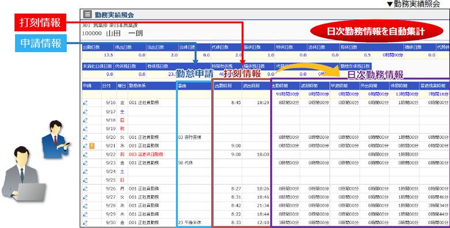Edit the application for the 9/24 row
The height and width of the screenshot is (228, 450).
[85, 172]
